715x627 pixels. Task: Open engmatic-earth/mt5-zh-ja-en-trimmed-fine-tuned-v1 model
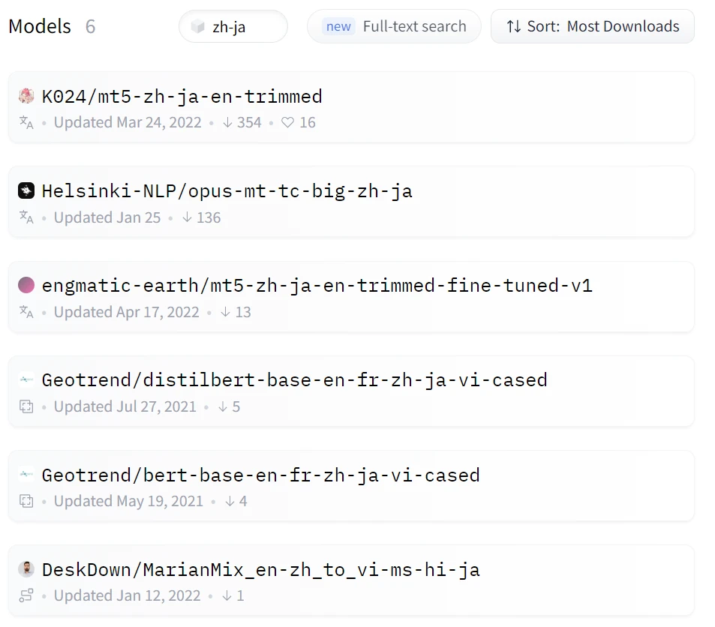pyautogui.click(x=317, y=285)
